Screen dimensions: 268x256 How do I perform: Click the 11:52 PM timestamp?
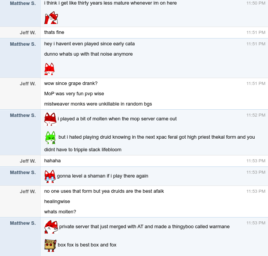(x=256, y=115)
